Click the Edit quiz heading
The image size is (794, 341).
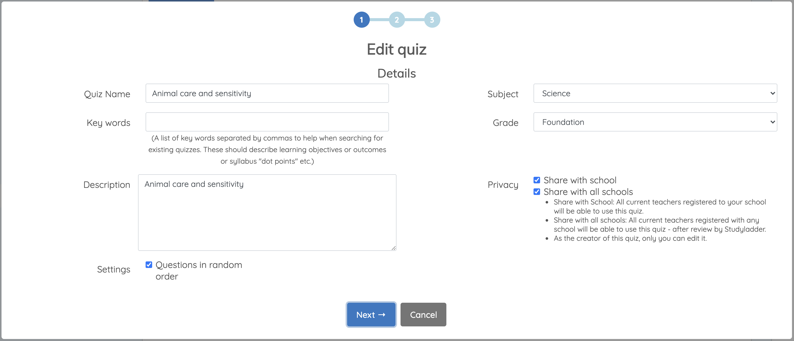click(x=396, y=49)
